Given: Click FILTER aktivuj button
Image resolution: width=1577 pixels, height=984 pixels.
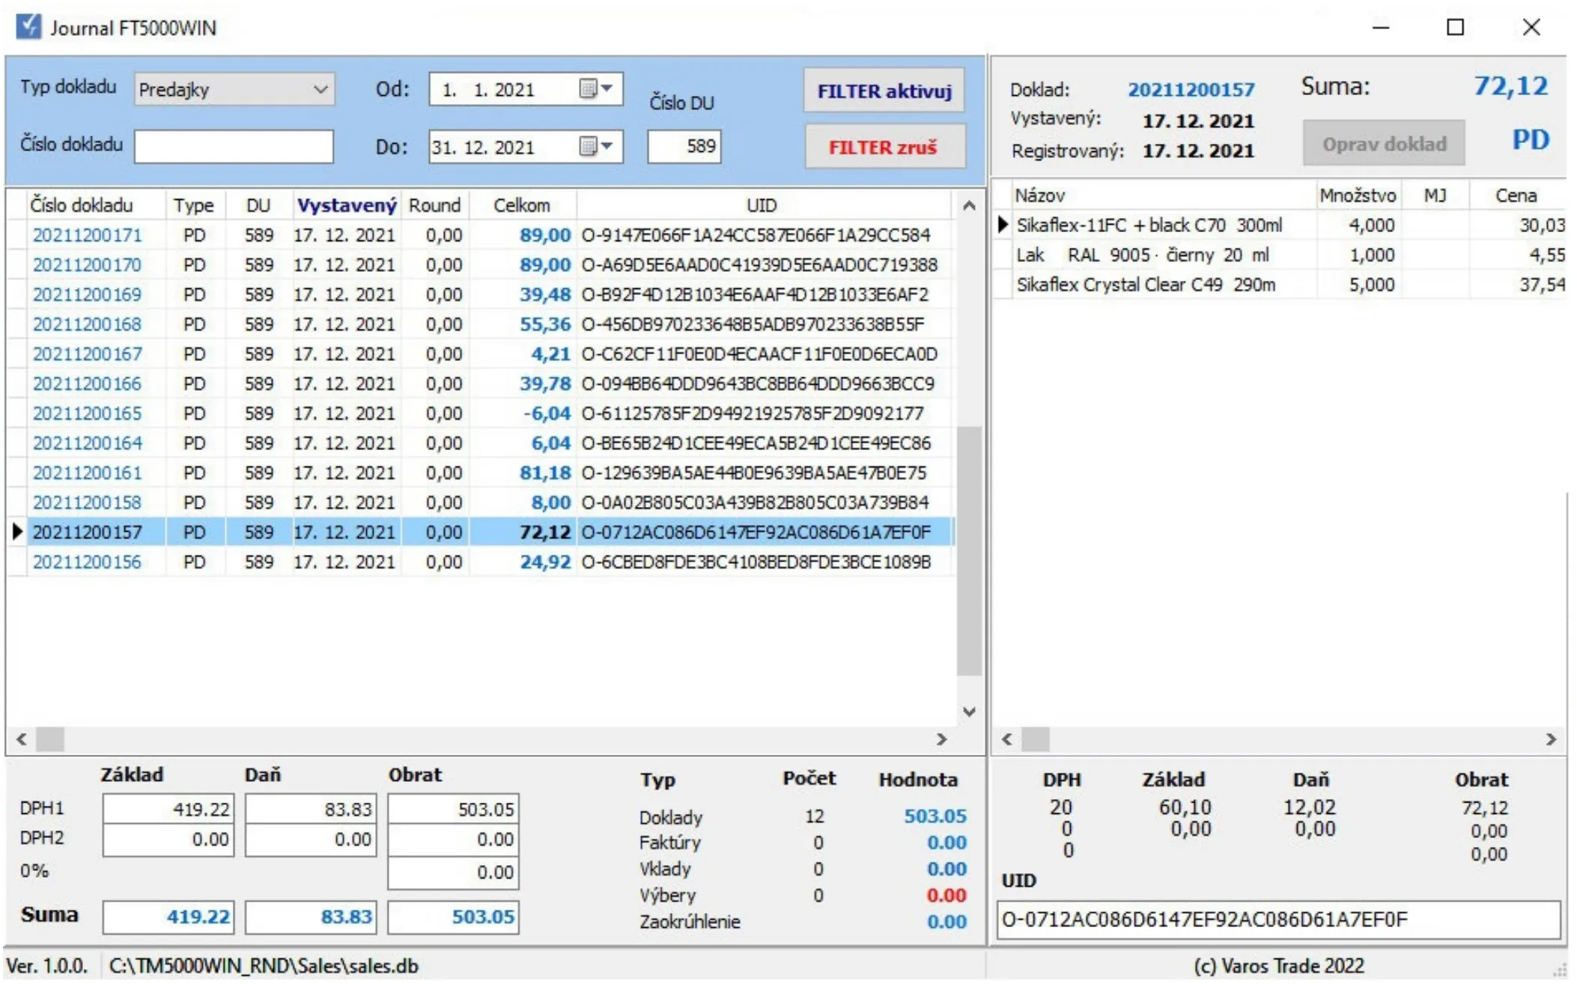Looking at the screenshot, I should [x=884, y=91].
